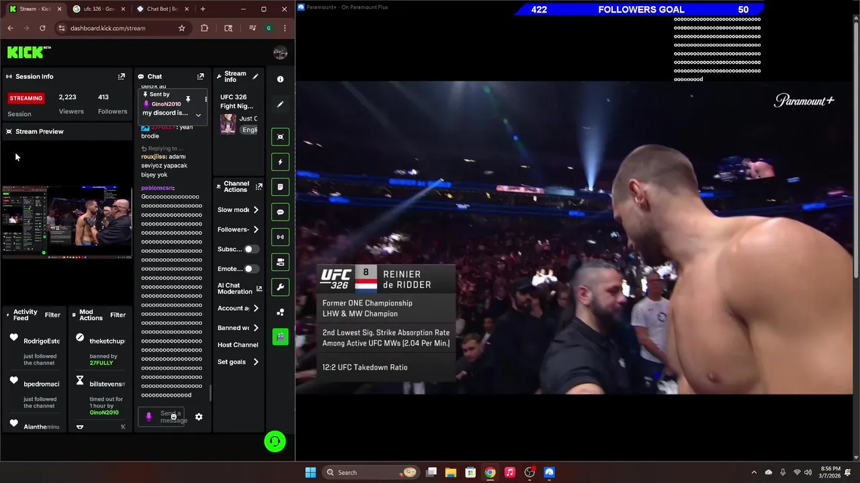Open pinned message three-dot menu
Screen dimensions: 860x483
click(x=206, y=99)
